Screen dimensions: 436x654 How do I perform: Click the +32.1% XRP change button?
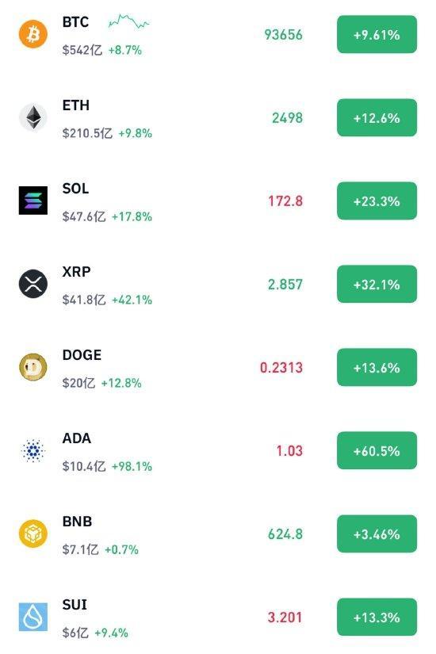click(x=377, y=284)
